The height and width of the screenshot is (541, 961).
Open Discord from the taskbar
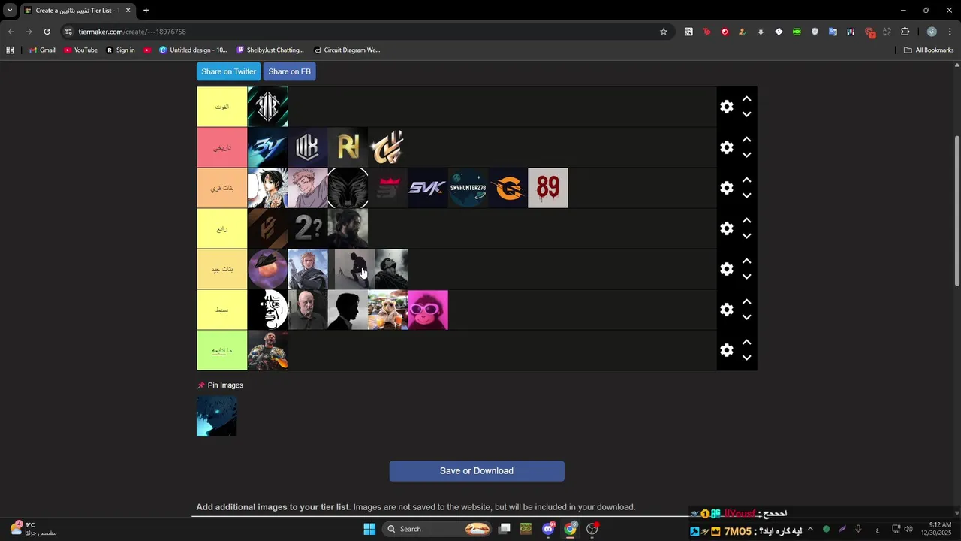pos(549,529)
